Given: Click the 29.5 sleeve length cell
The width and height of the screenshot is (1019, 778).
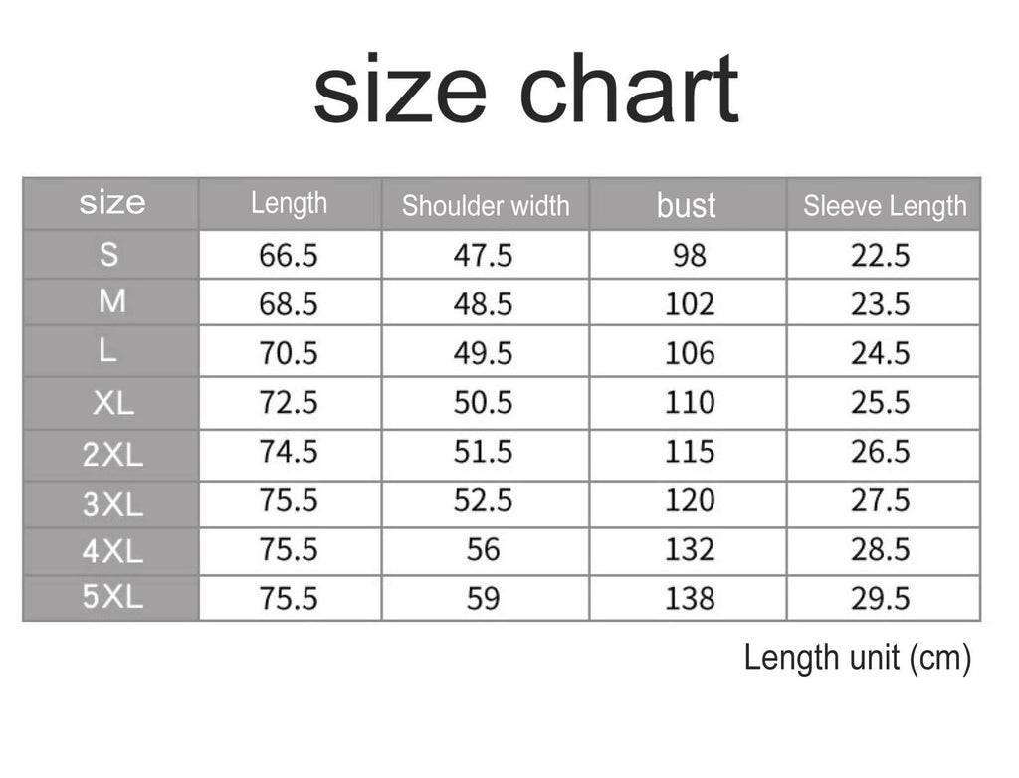Looking at the screenshot, I should pyautogui.click(x=881, y=598).
